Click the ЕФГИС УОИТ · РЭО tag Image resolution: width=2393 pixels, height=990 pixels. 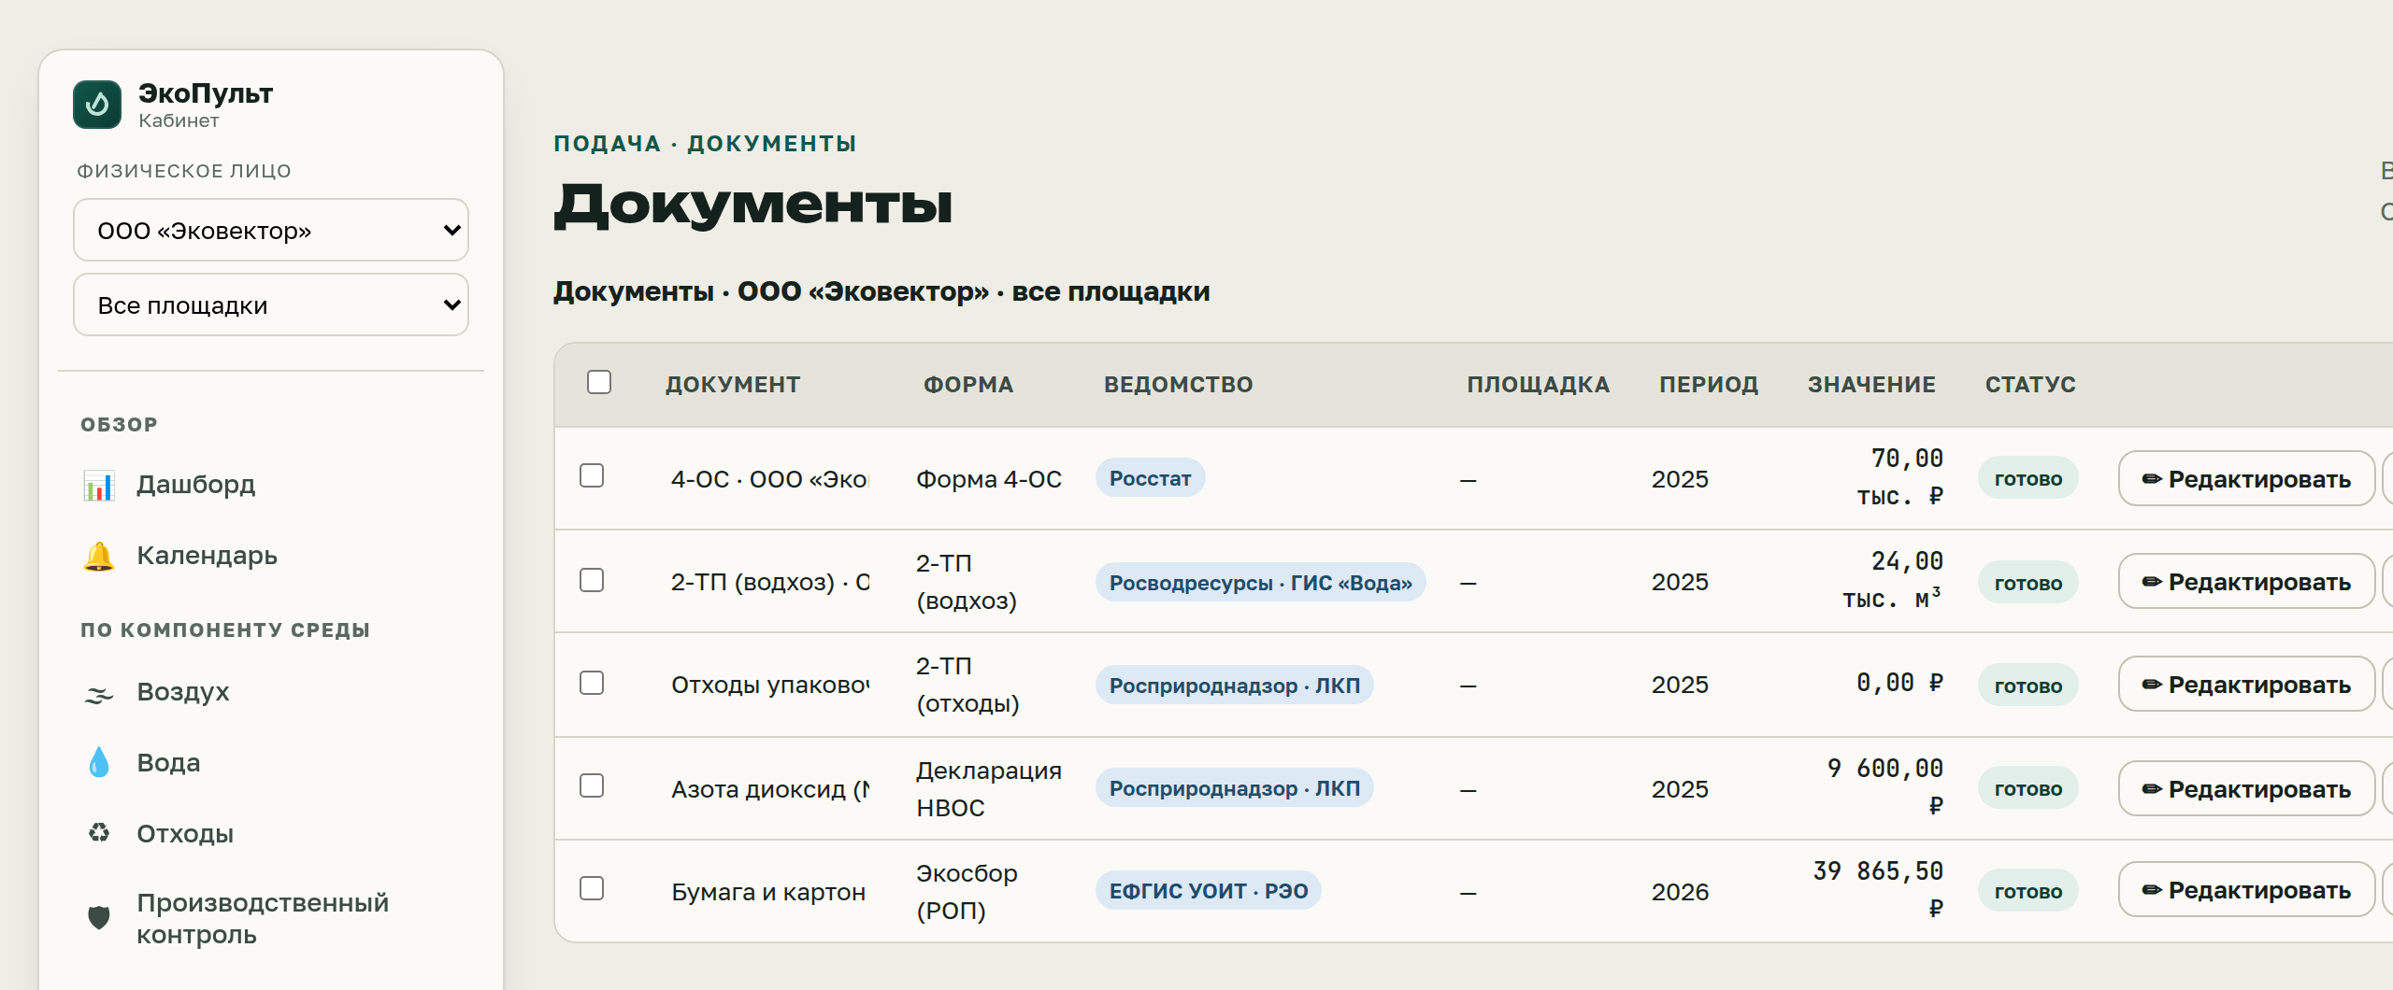[1208, 891]
